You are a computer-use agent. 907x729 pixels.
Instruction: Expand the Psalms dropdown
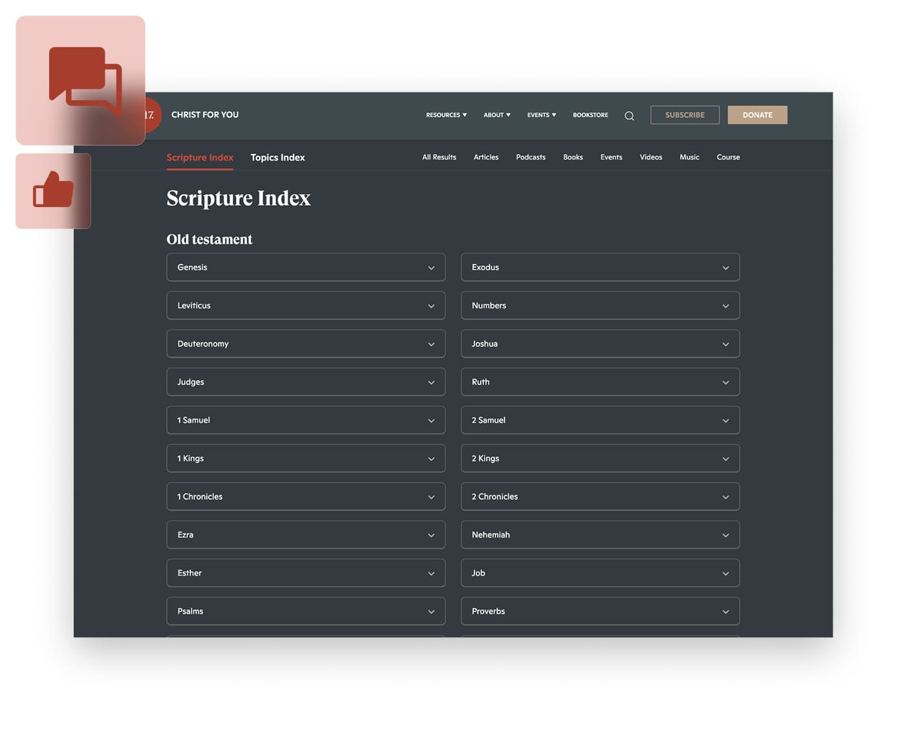tap(306, 611)
